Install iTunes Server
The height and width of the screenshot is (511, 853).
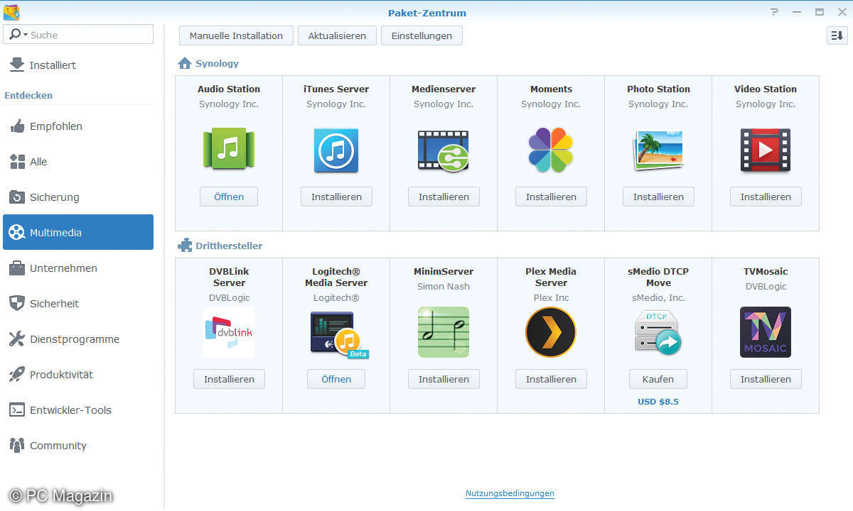336,197
